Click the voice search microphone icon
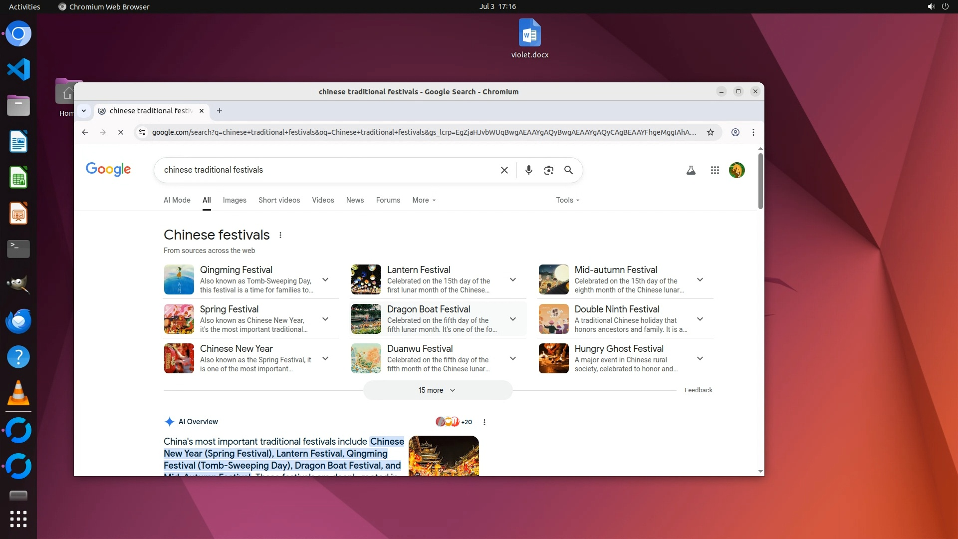 pyautogui.click(x=528, y=170)
